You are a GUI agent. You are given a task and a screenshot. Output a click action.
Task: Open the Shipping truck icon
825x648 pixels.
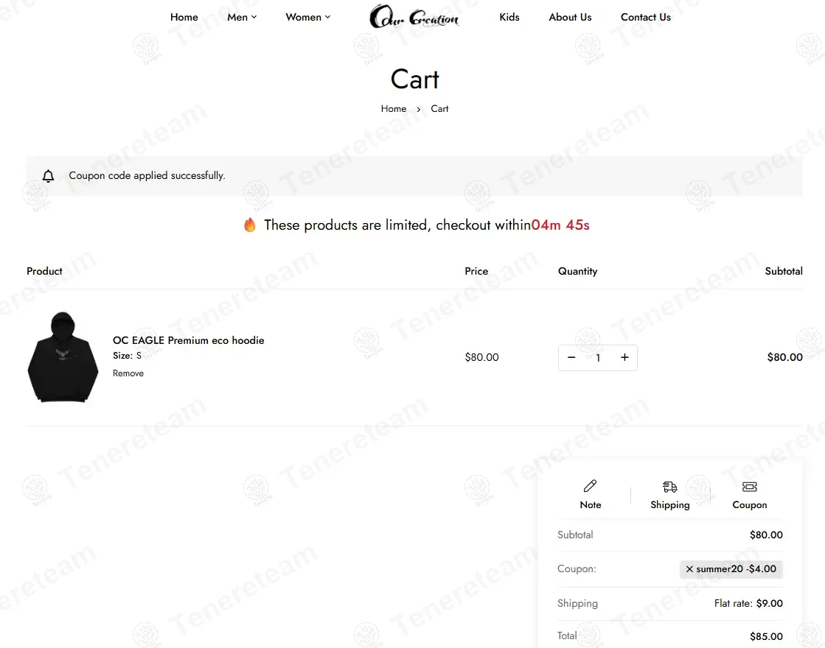pyautogui.click(x=669, y=487)
